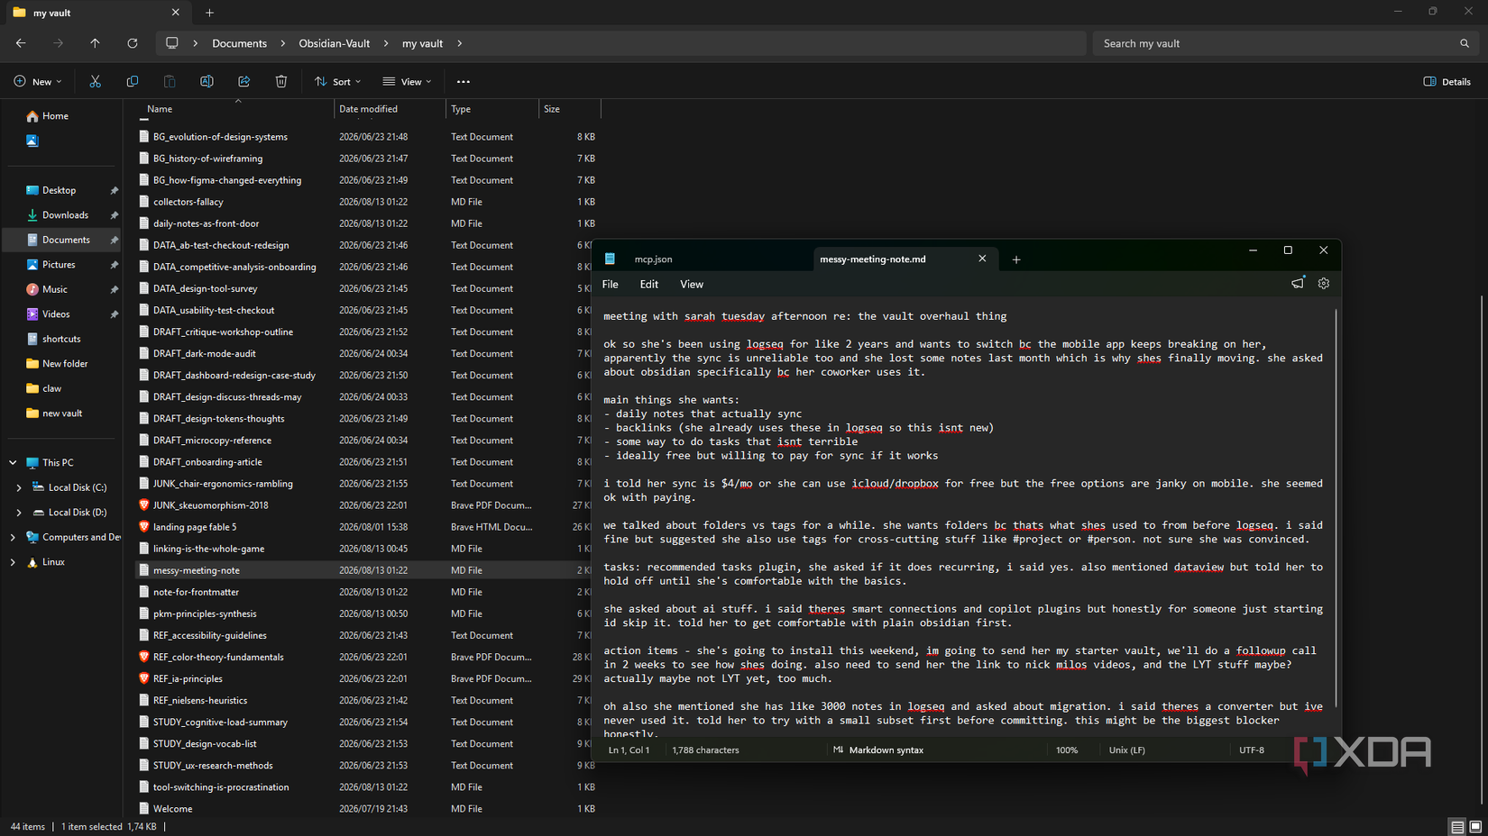This screenshot has width=1488, height=836.
Task: Select the messy-meeting-note.md Notepad tab
Action: pos(905,259)
